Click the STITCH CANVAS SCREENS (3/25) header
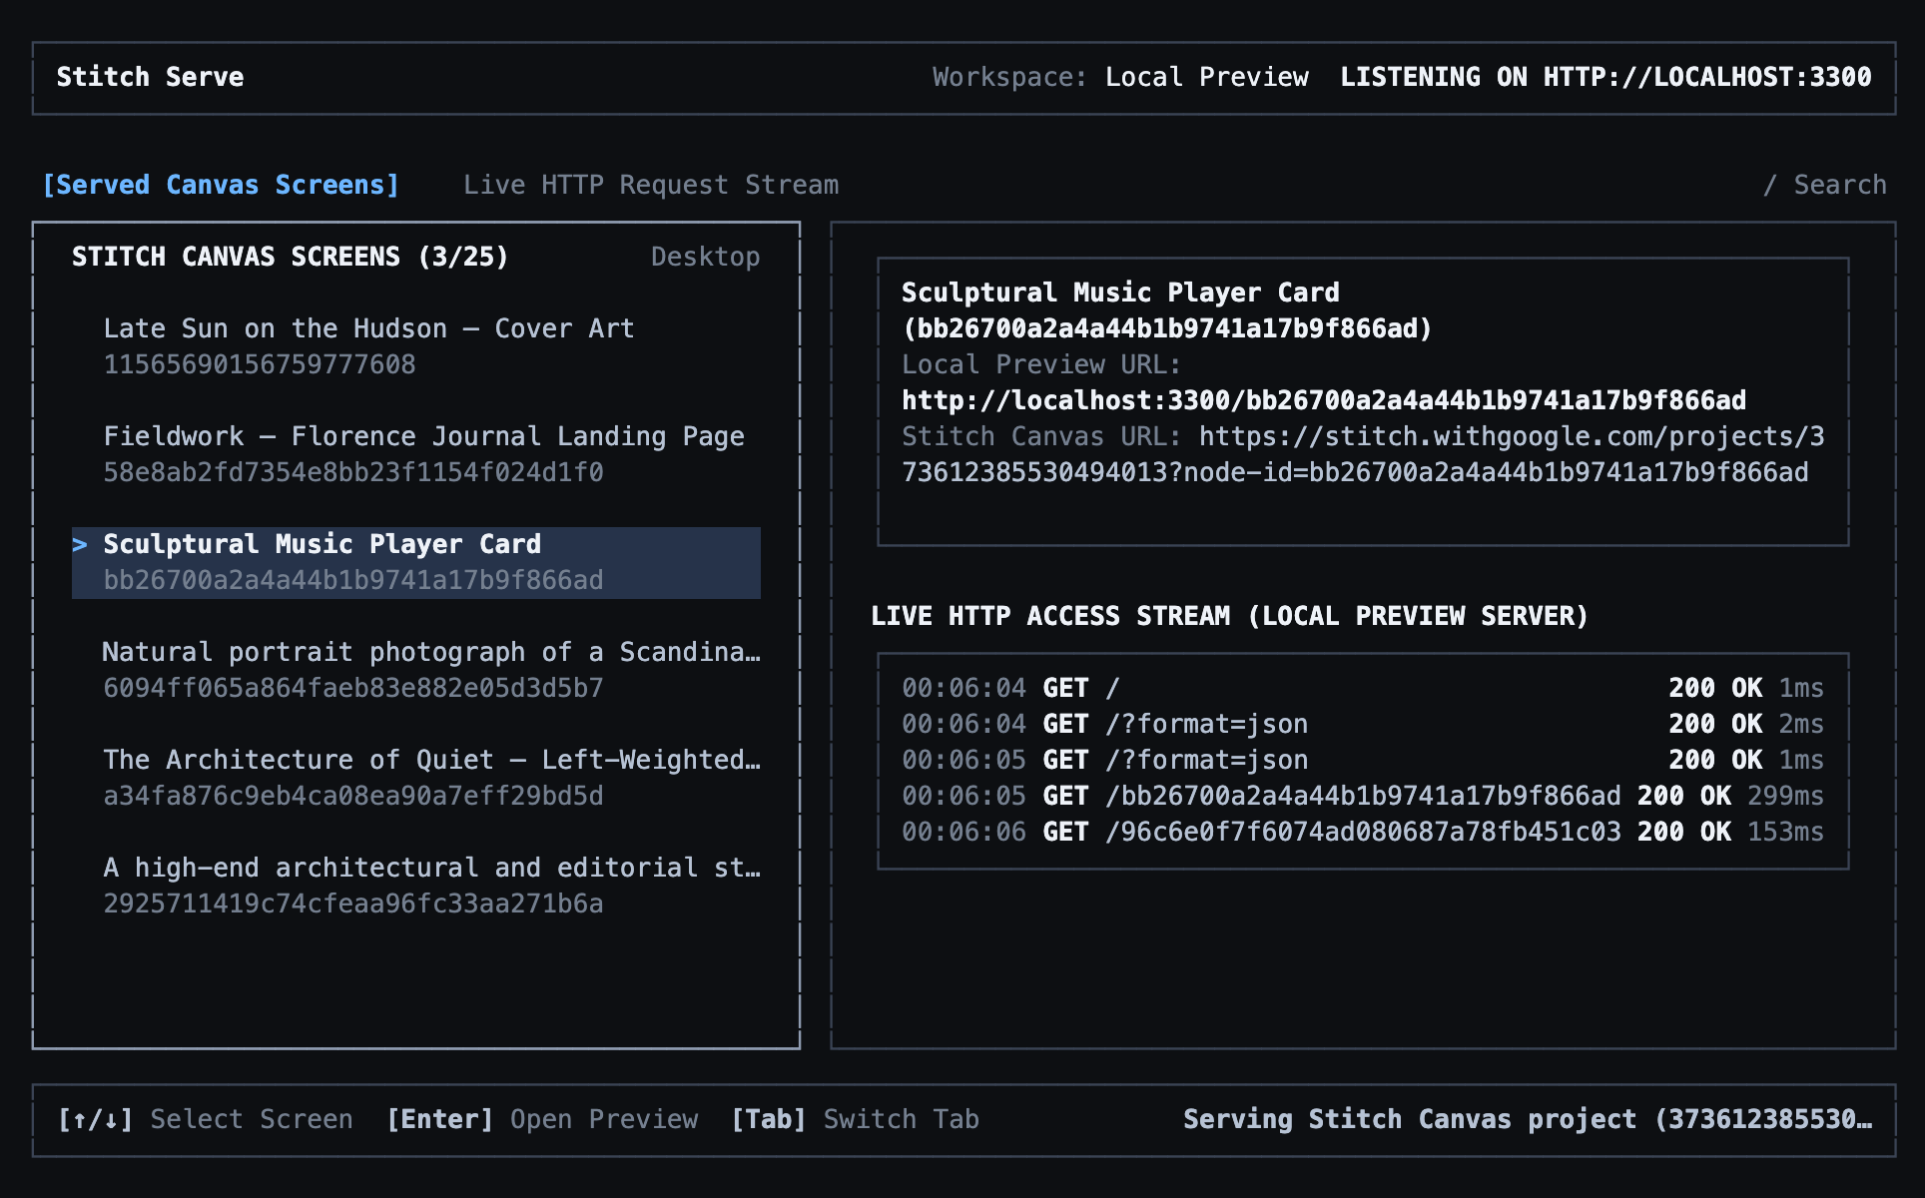The height and width of the screenshot is (1198, 1925). pos(290,257)
